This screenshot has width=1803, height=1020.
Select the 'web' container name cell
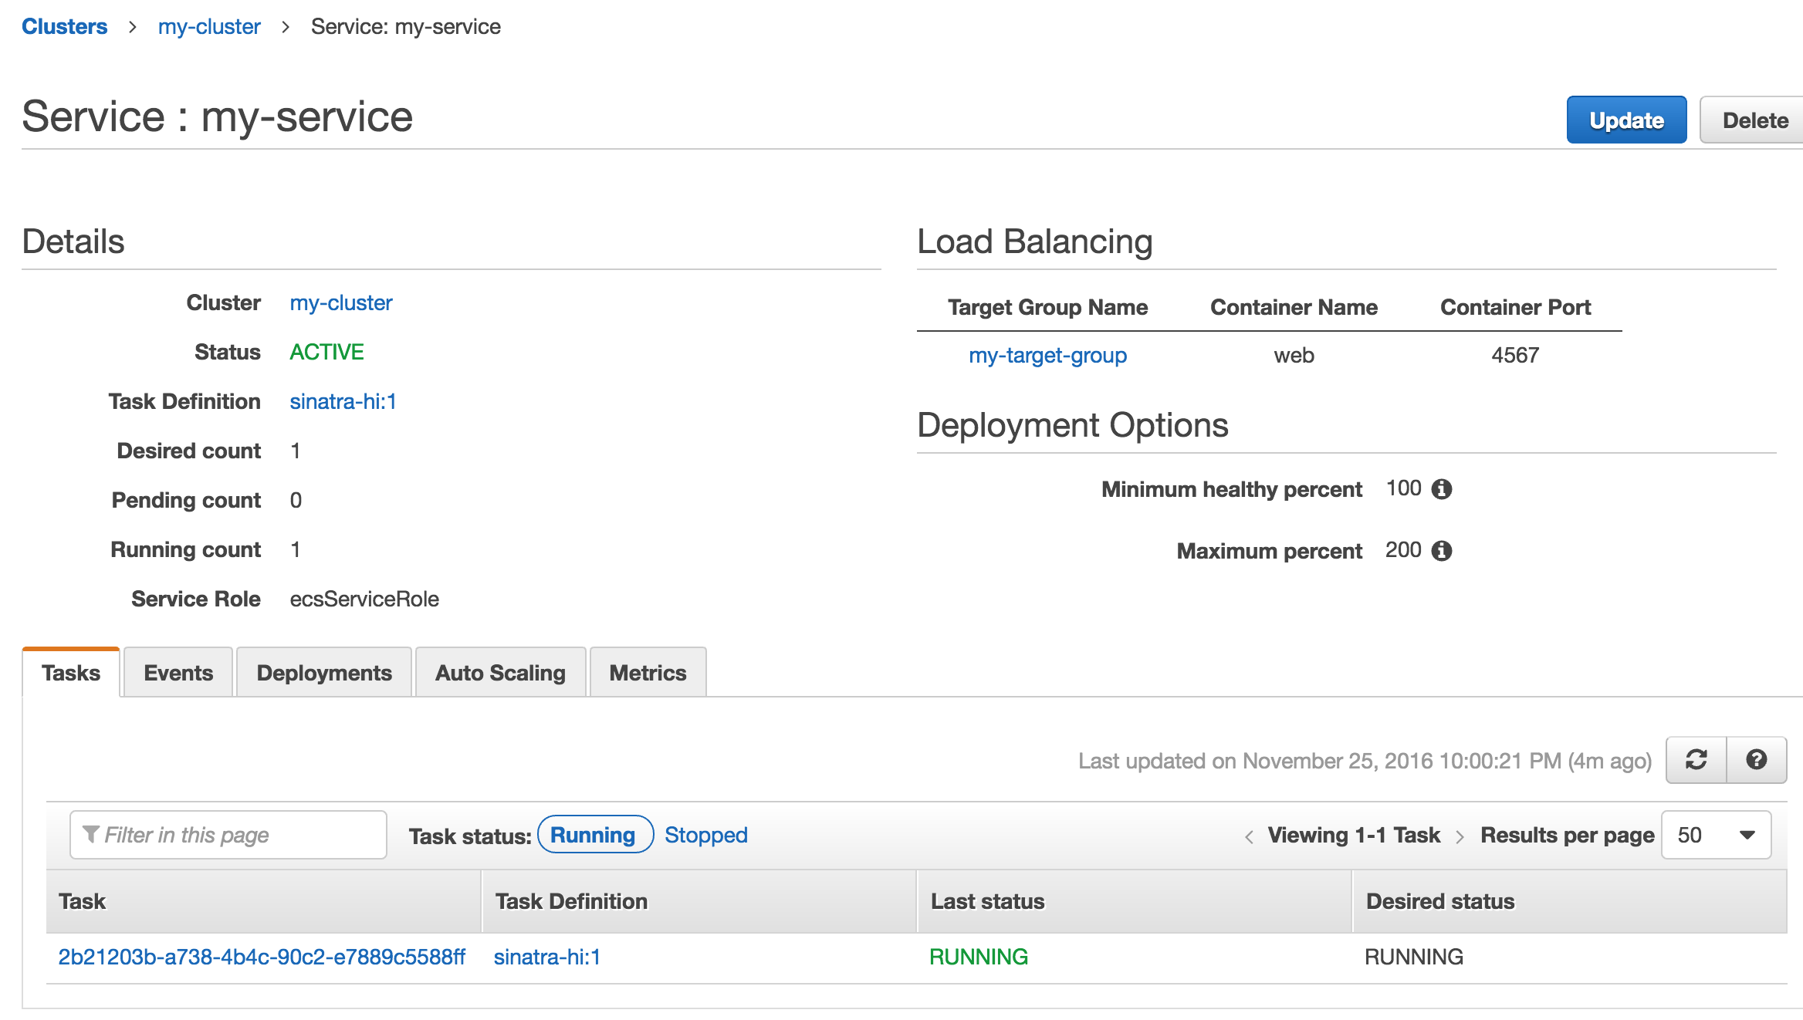coord(1294,355)
